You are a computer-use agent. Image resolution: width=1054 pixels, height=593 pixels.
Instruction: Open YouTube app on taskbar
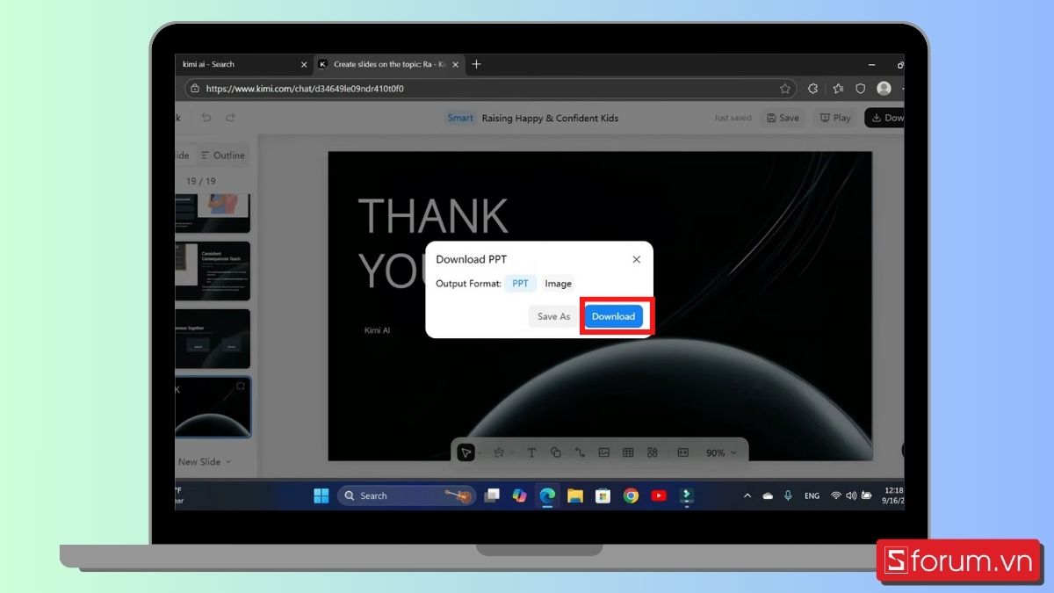point(659,495)
